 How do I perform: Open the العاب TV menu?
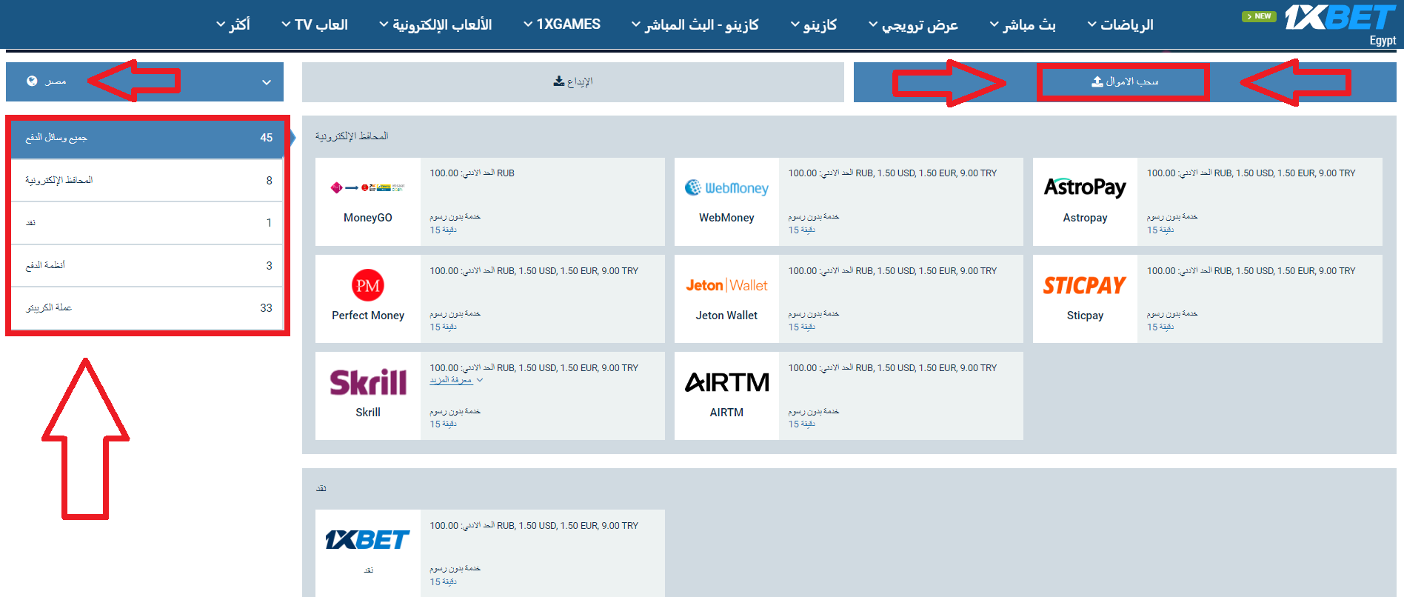[x=315, y=24]
